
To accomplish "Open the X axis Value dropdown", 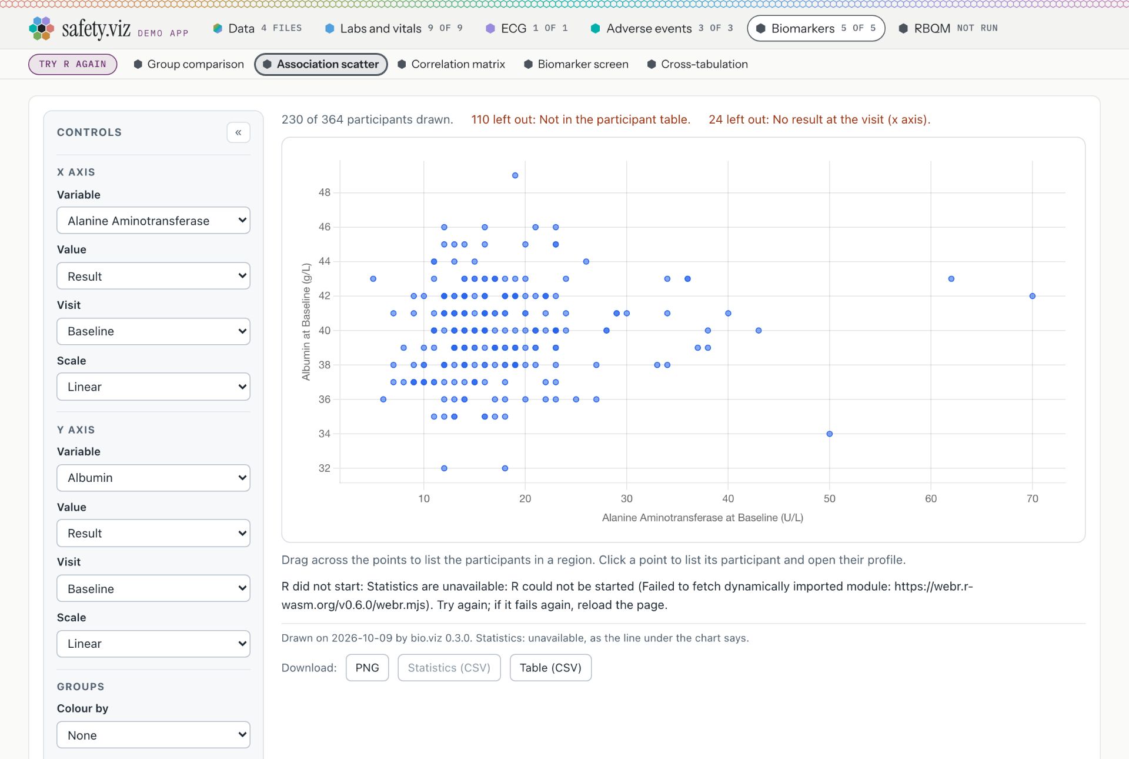I will (x=153, y=276).
